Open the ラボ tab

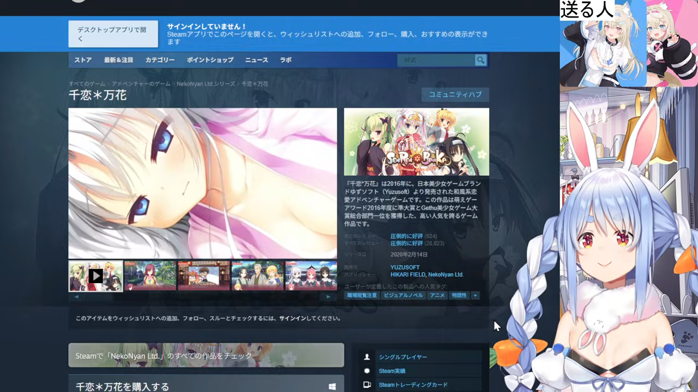point(286,60)
